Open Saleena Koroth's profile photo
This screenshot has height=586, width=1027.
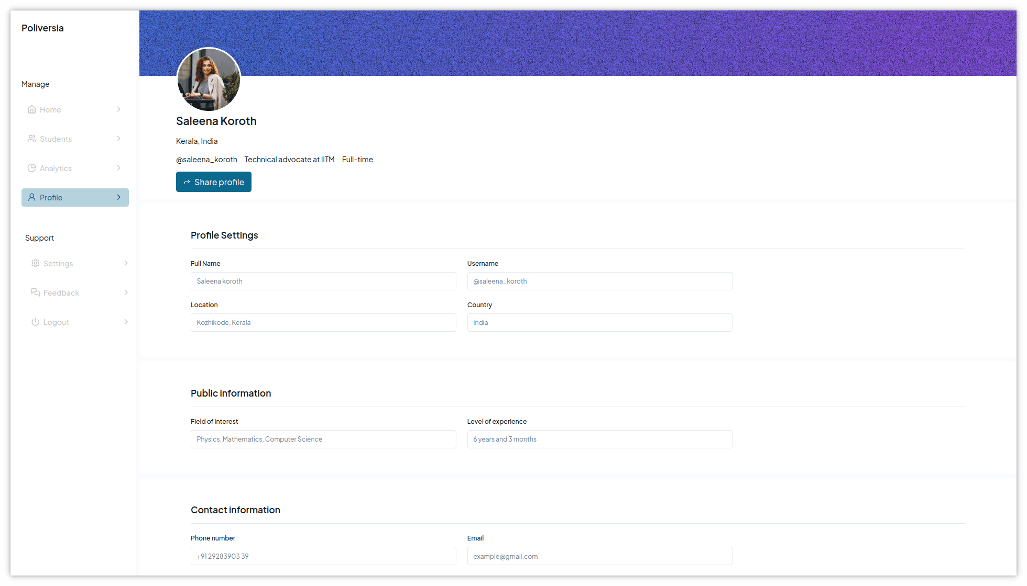click(209, 80)
